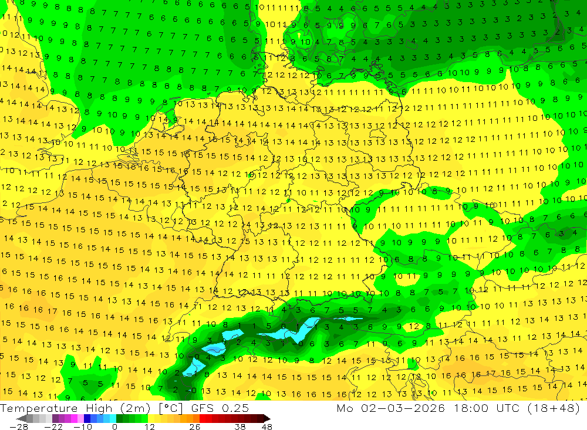Click the cyan swatch just left of "0"

[113, 418]
